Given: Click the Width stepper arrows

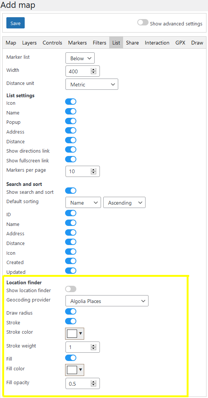Looking at the screenshot, I should click(94, 71).
